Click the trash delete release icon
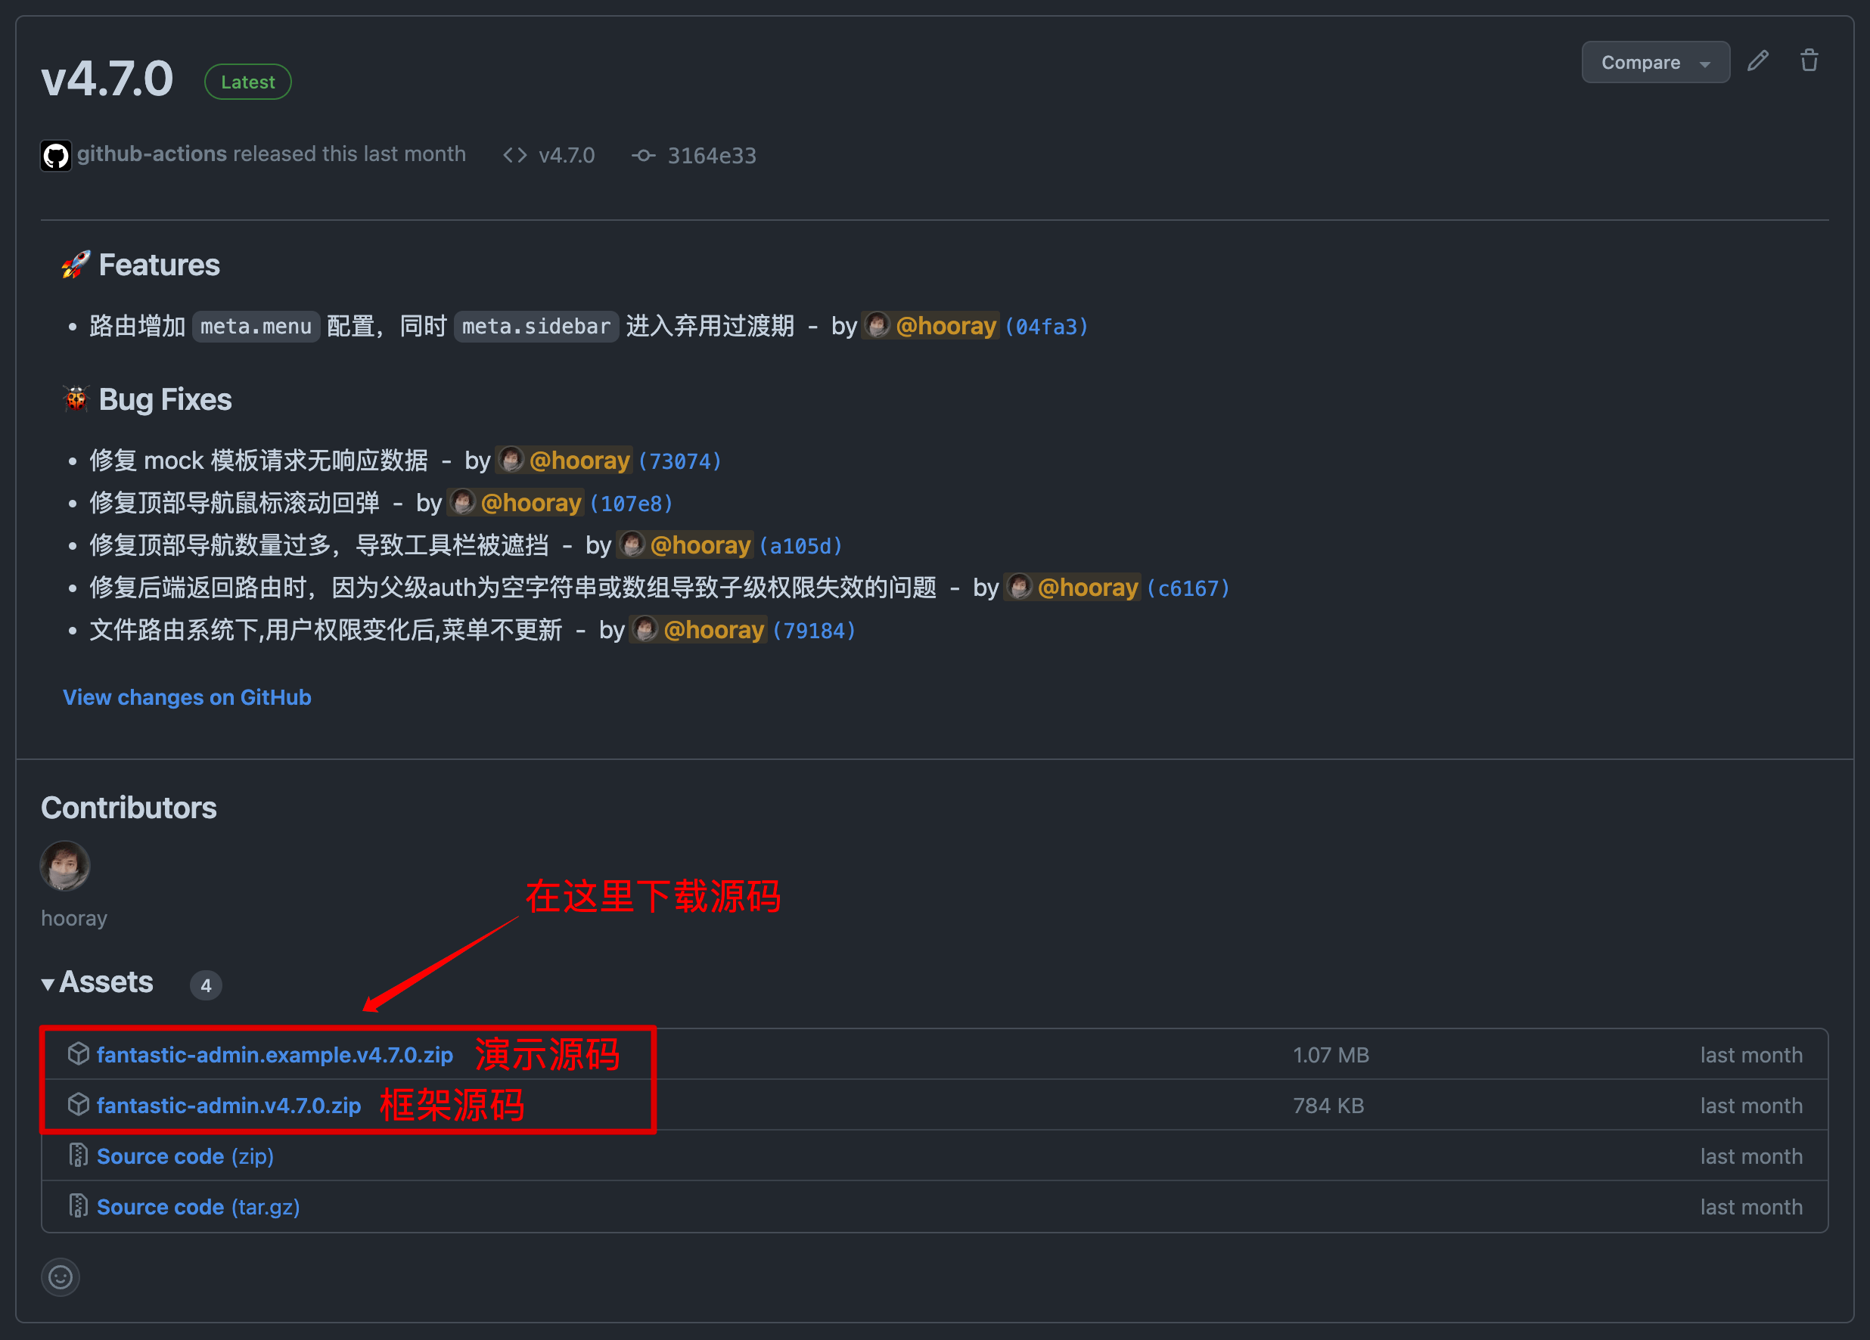 1809,61
